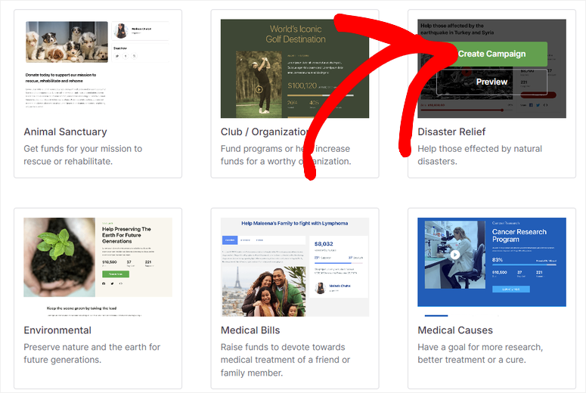Click 'Preserve nature and the earth' description
The height and width of the screenshot is (393, 586).
pos(92,354)
